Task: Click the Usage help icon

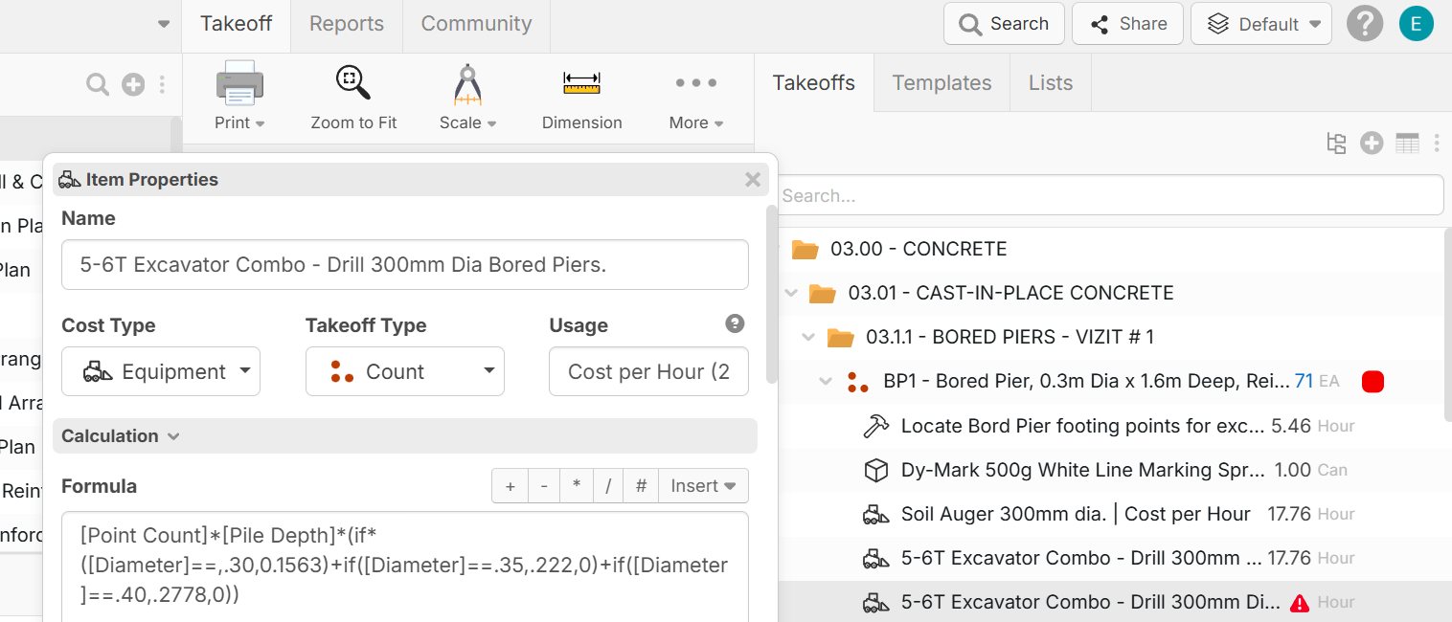Action: click(x=735, y=324)
